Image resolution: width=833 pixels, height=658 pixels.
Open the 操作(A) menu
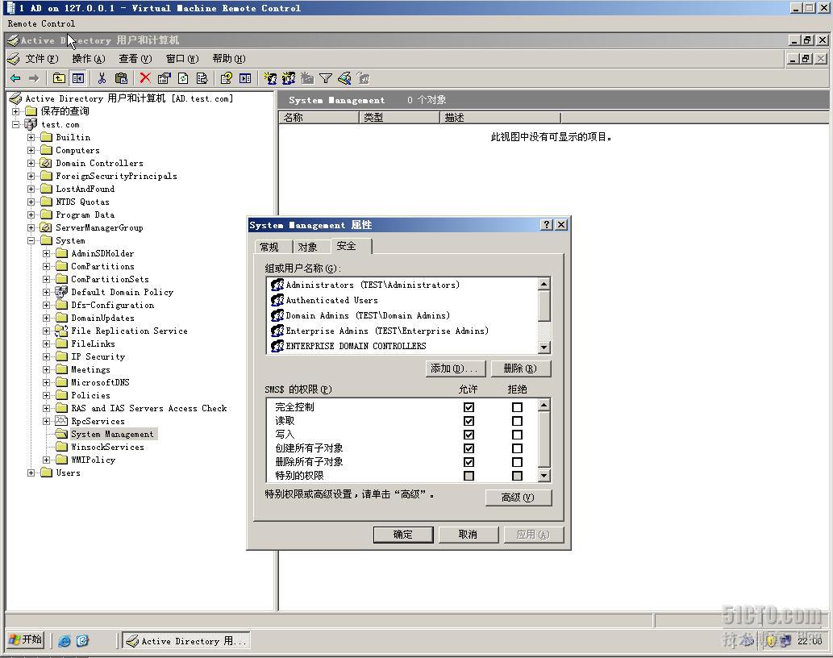coord(88,58)
